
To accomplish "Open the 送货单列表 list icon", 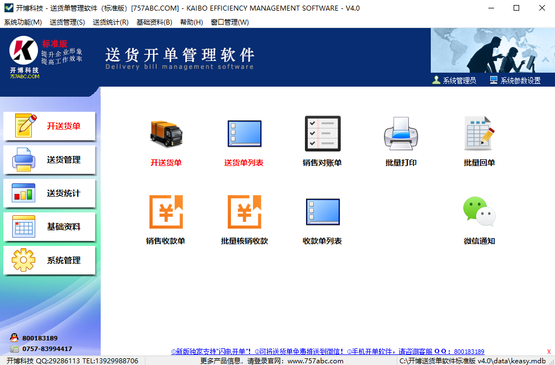I will 244,134.
